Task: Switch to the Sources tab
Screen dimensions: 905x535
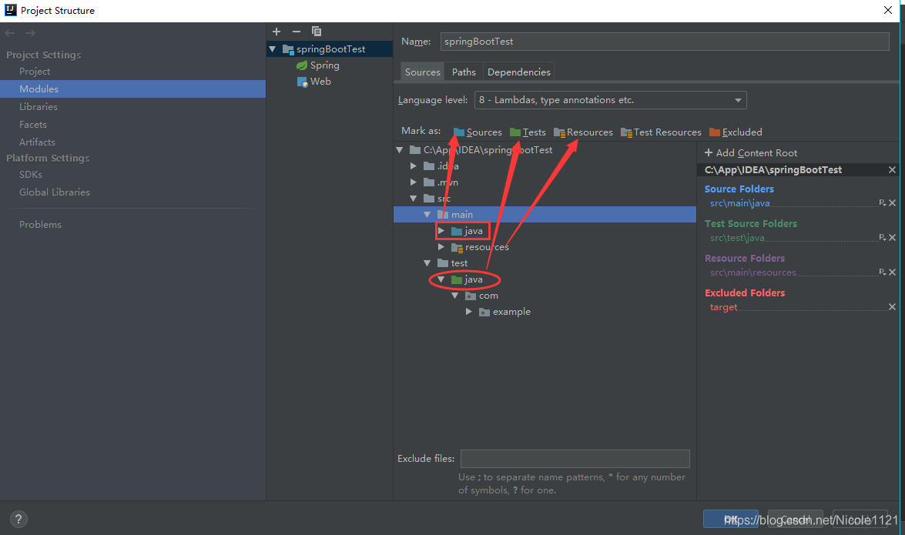Action: click(423, 72)
